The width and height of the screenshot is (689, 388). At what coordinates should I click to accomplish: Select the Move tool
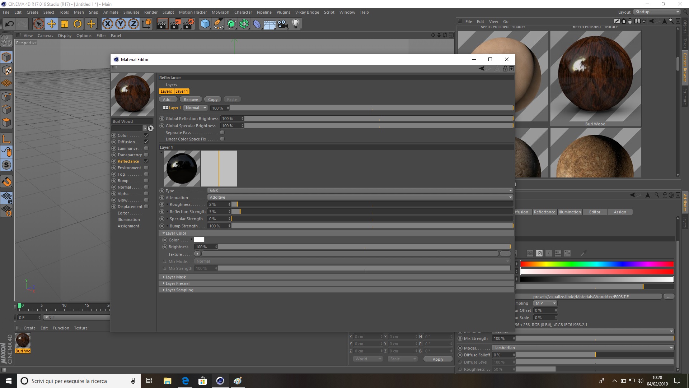(52, 24)
